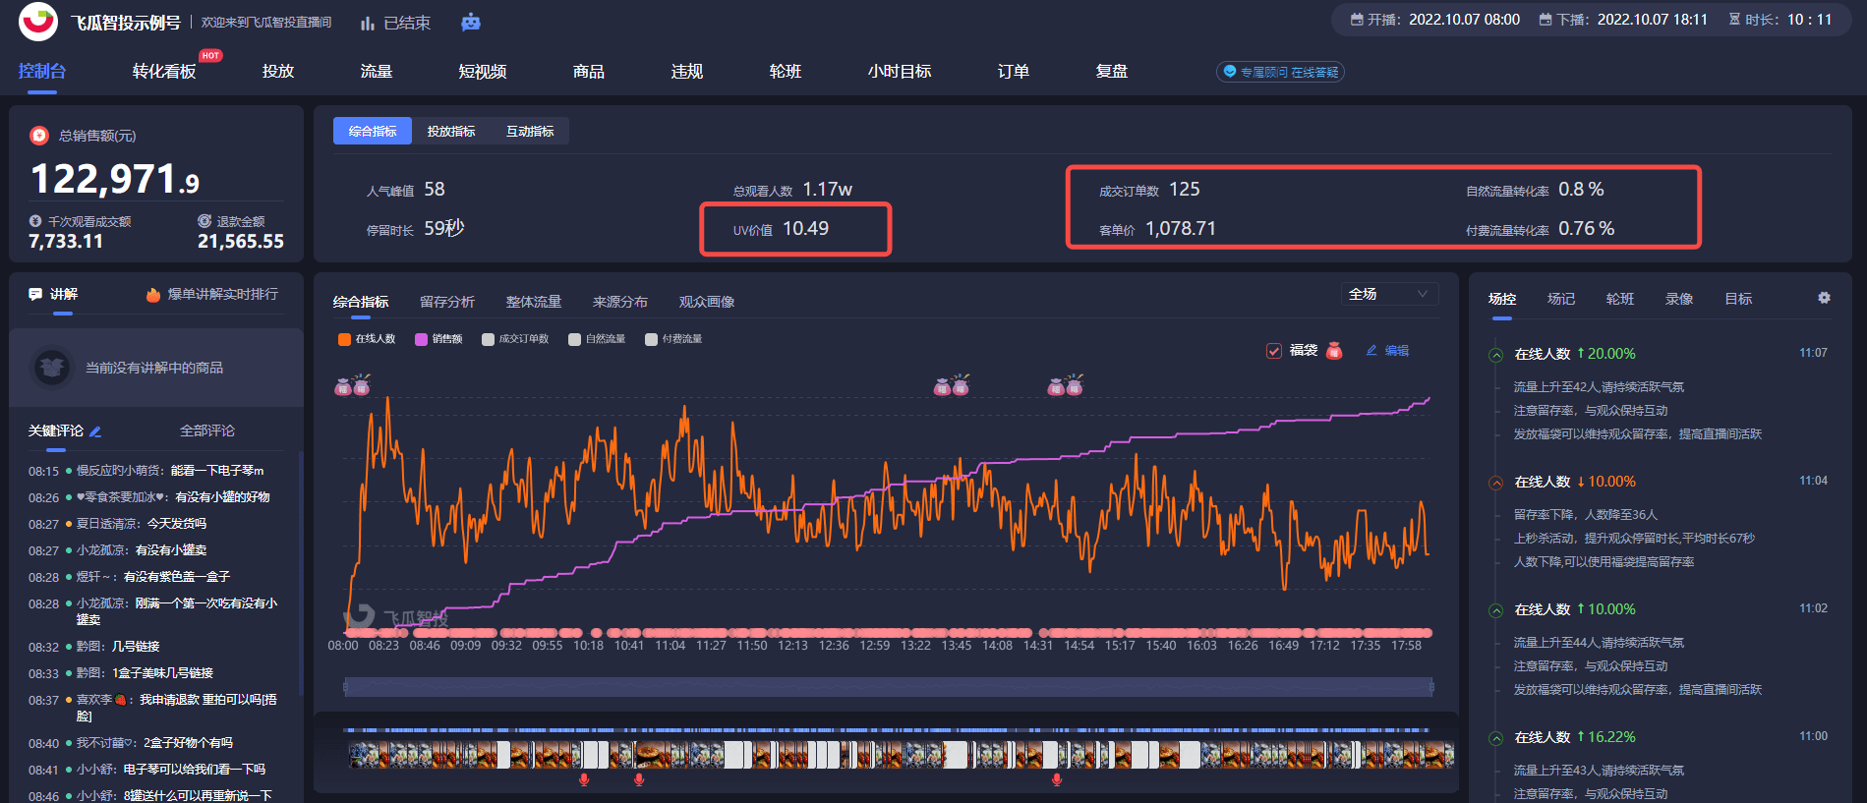The width and height of the screenshot is (1867, 803).
Task: Click the Feigua logo icon
Action: coord(38,22)
